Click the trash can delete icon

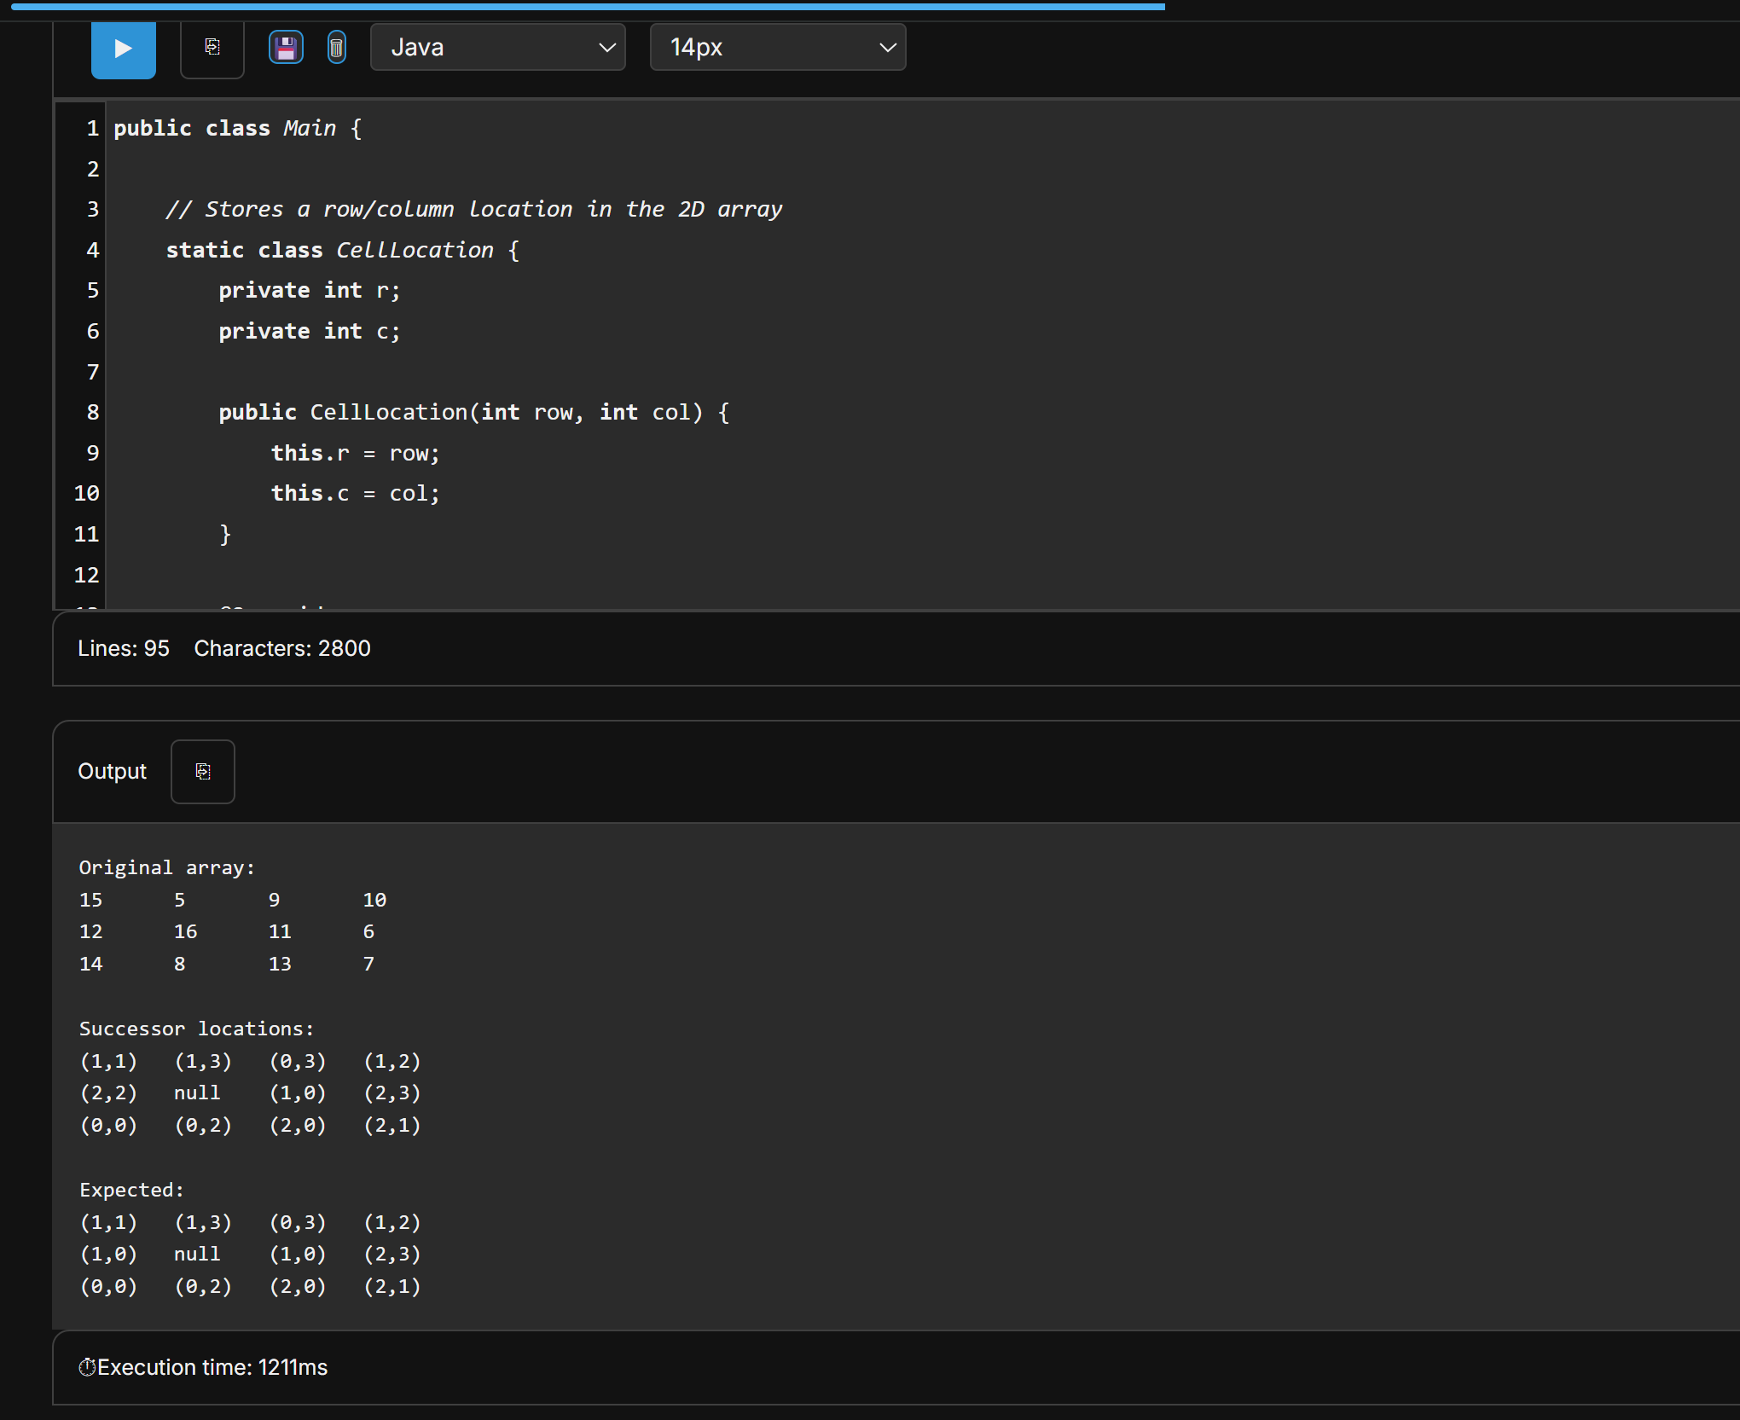tap(336, 47)
